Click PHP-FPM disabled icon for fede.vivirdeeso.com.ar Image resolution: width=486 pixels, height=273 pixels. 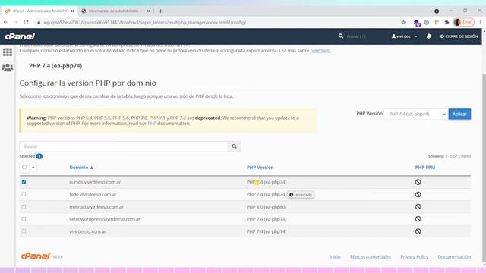[x=418, y=194]
